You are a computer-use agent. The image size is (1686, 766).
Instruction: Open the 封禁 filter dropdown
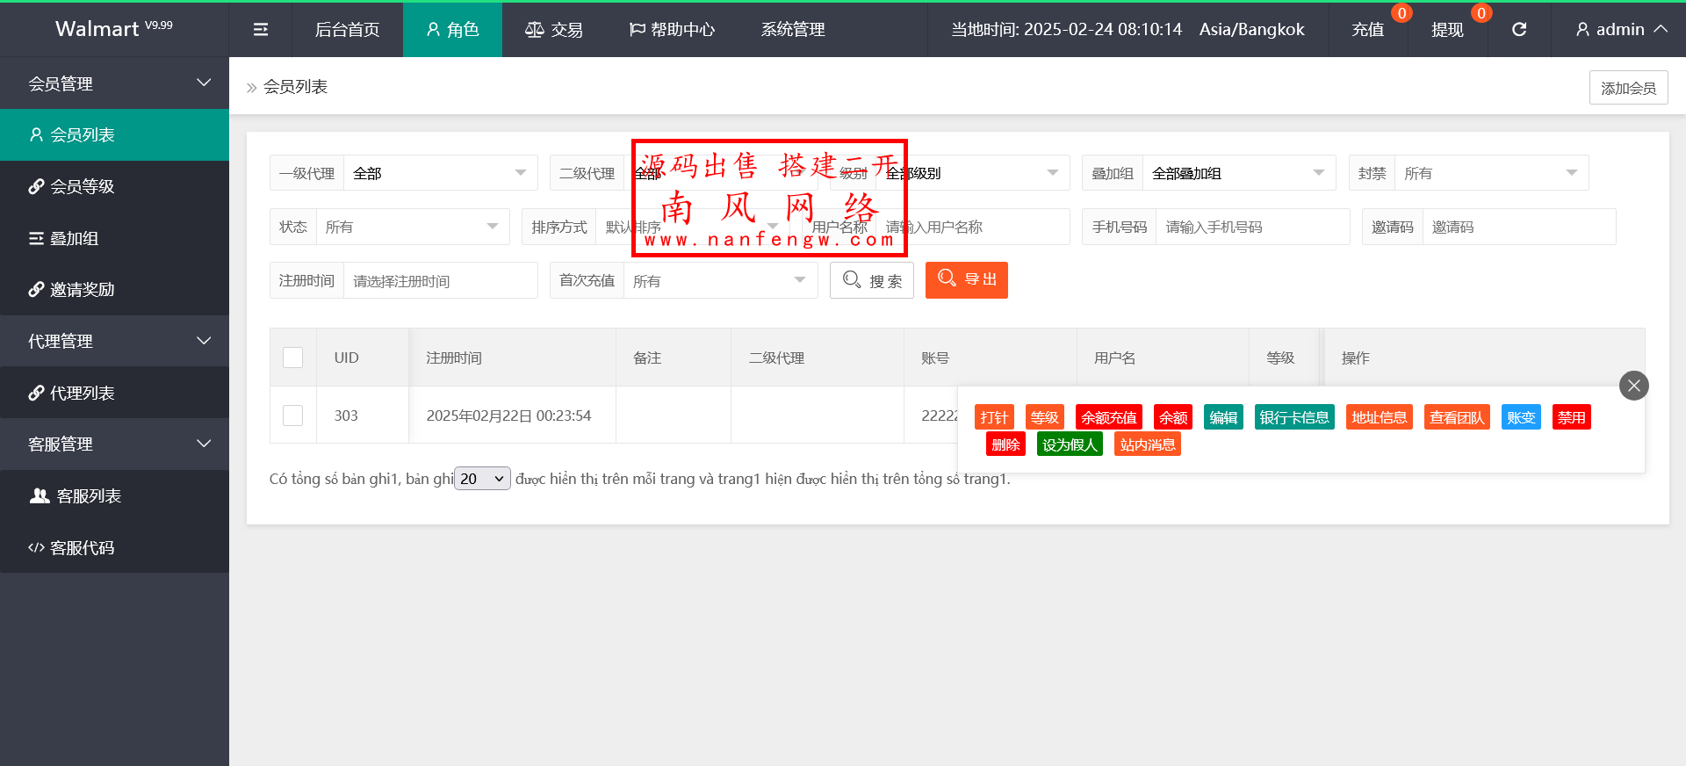(x=1490, y=173)
